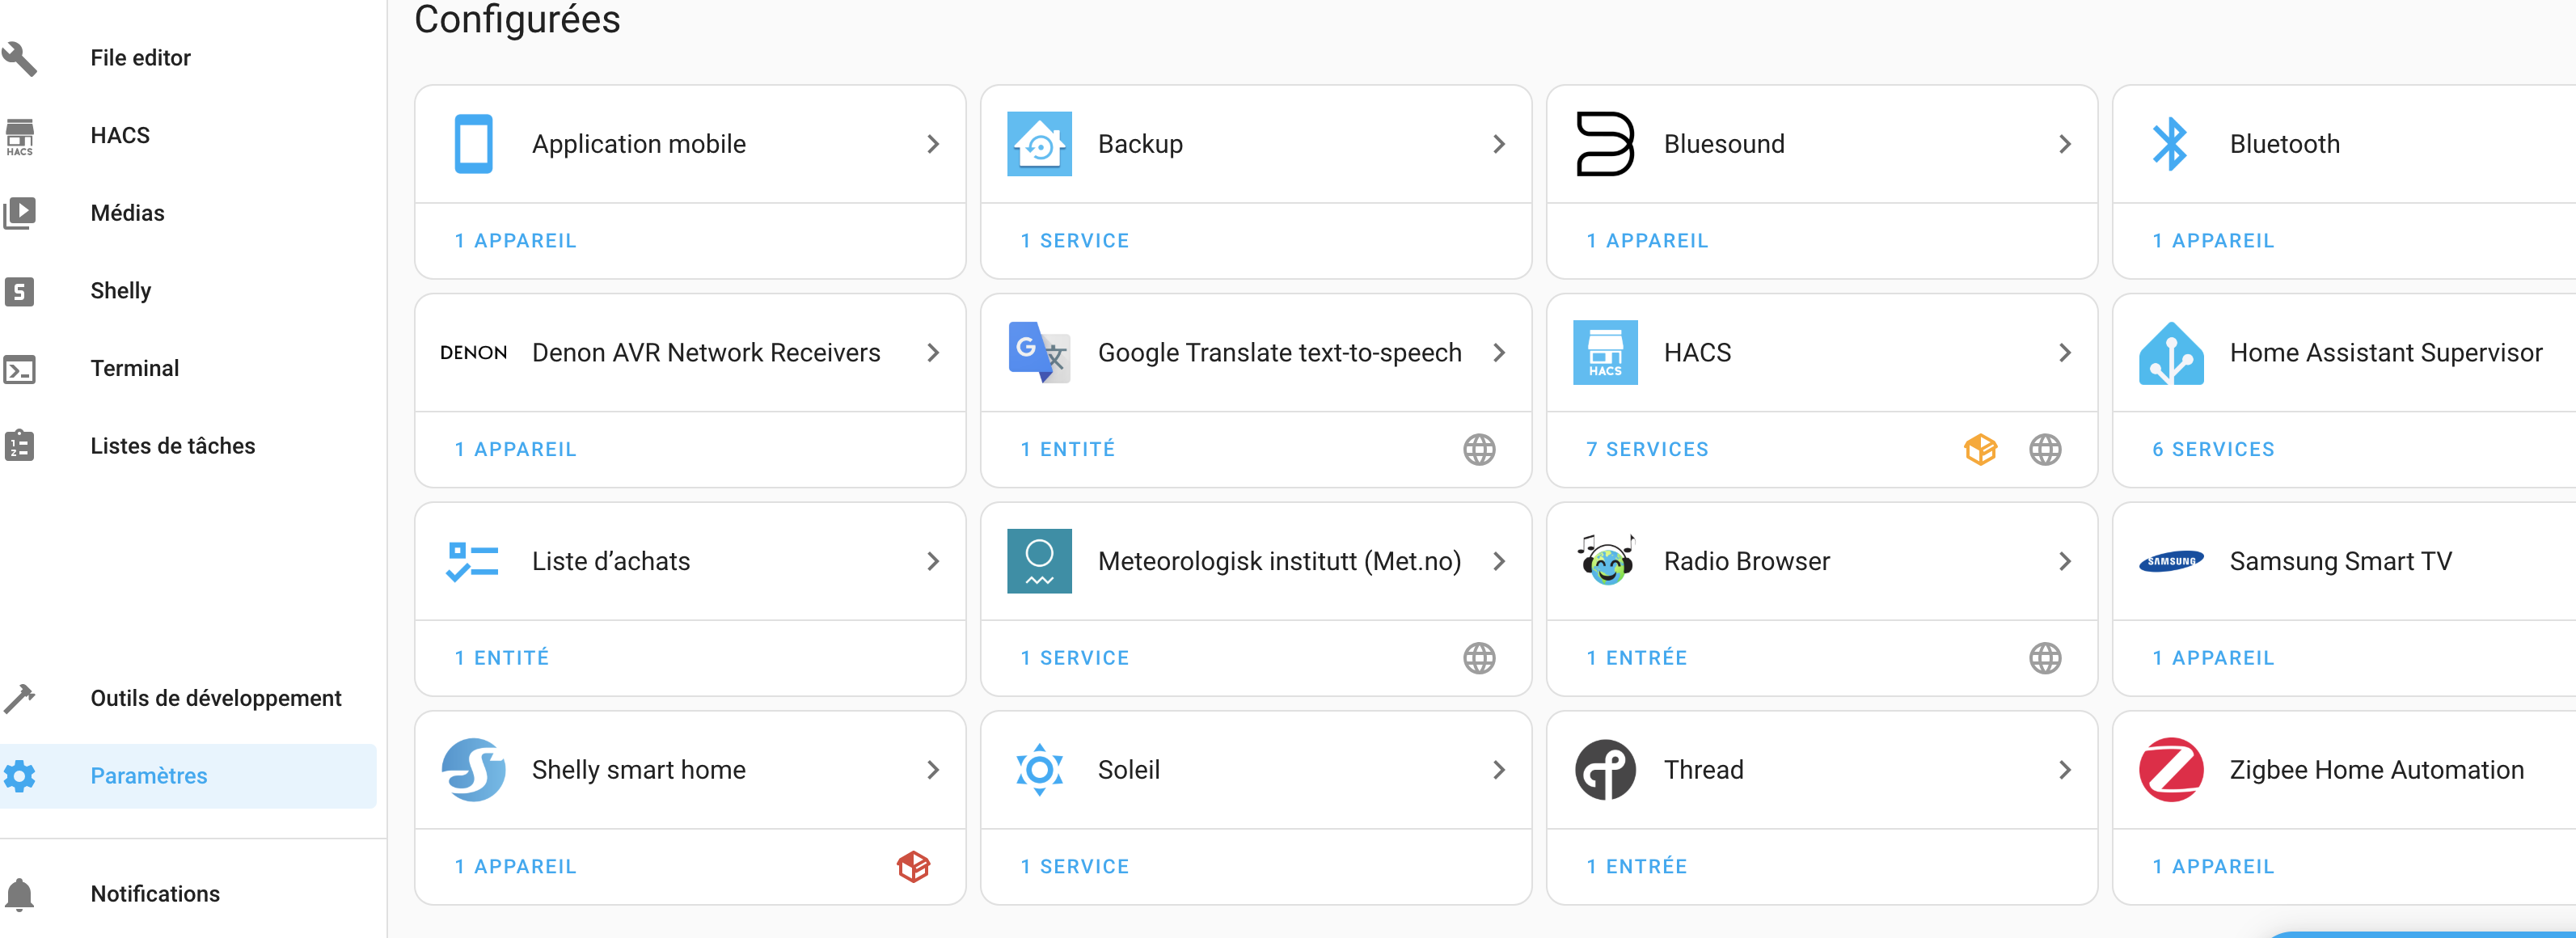Expand Soleil integration chevron

click(x=1499, y=770)
